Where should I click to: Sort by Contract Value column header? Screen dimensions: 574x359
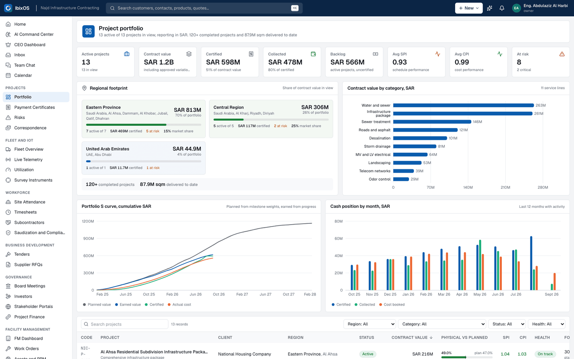(x=412, y=337)
